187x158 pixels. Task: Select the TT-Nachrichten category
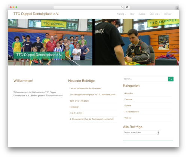[131, 112]
